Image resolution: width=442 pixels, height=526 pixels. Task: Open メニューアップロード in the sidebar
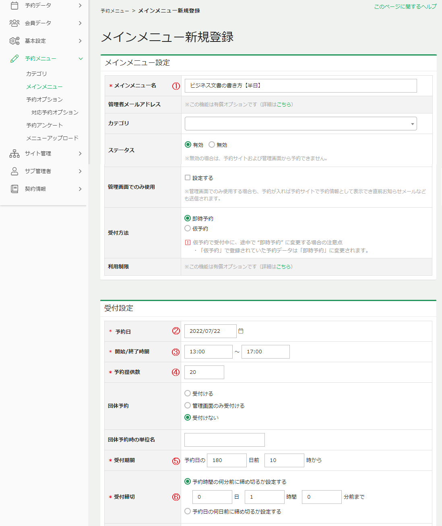pyautogui.click(x=52, y=138)
